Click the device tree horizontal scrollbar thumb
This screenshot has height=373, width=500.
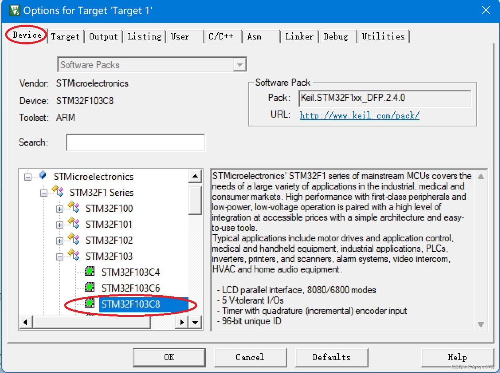coord(91,322)
